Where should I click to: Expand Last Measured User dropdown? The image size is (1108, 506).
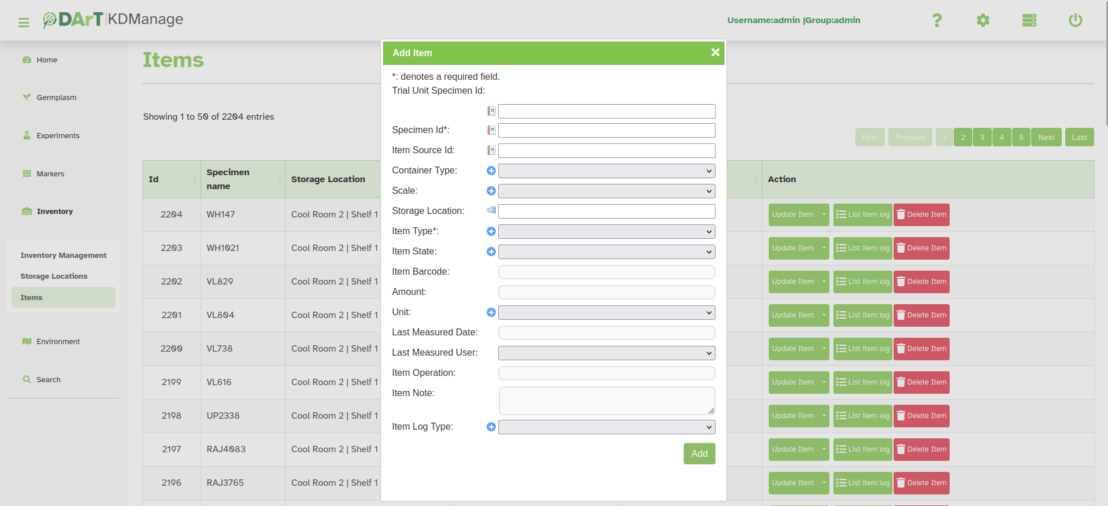click(606, 353)
